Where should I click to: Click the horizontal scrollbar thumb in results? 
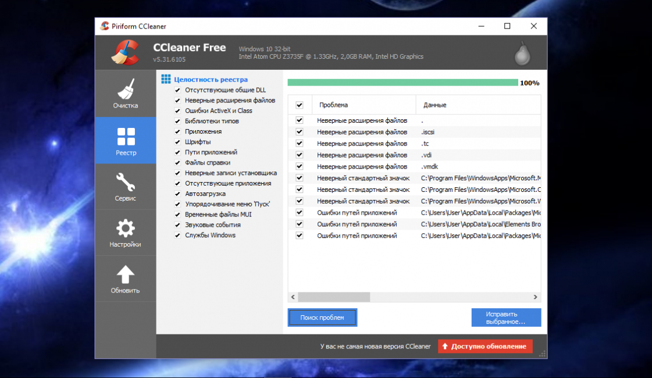click(334, 297)
